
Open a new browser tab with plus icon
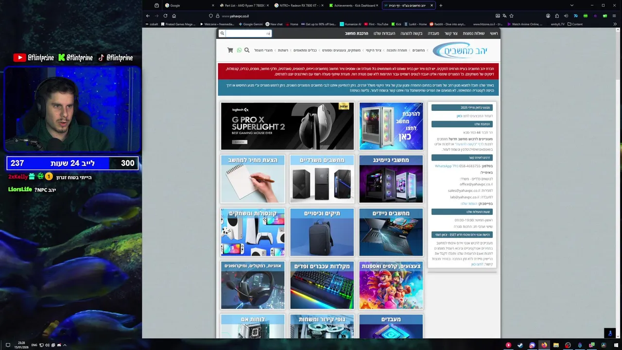tap(441, 5)
